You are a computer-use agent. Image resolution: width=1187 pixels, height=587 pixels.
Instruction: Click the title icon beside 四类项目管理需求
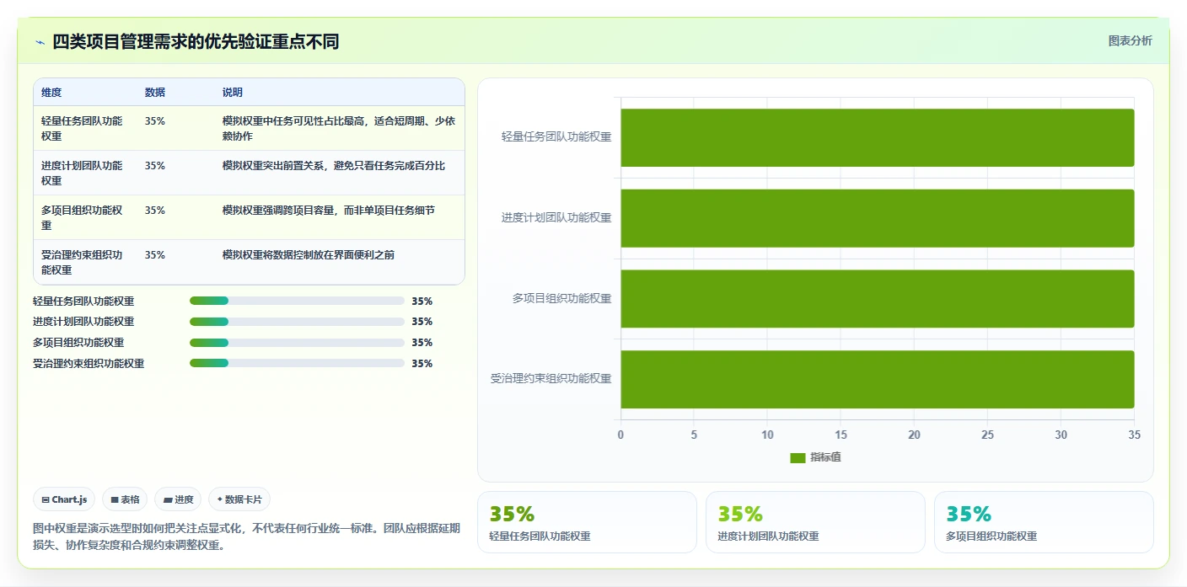[40, 42]
